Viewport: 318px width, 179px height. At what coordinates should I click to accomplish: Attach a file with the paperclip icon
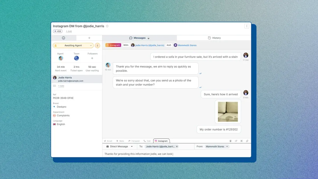point(247,141)
